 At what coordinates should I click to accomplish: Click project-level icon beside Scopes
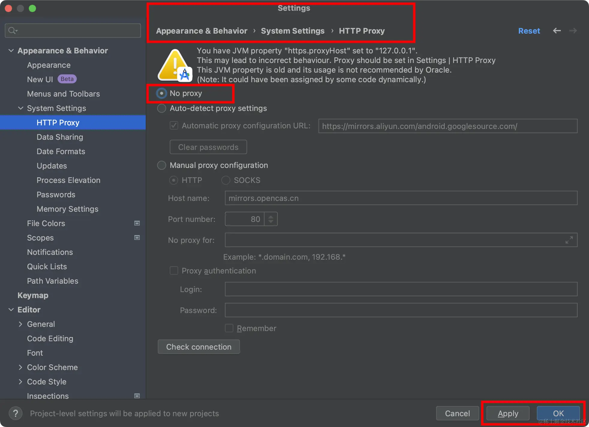[137, 237]
